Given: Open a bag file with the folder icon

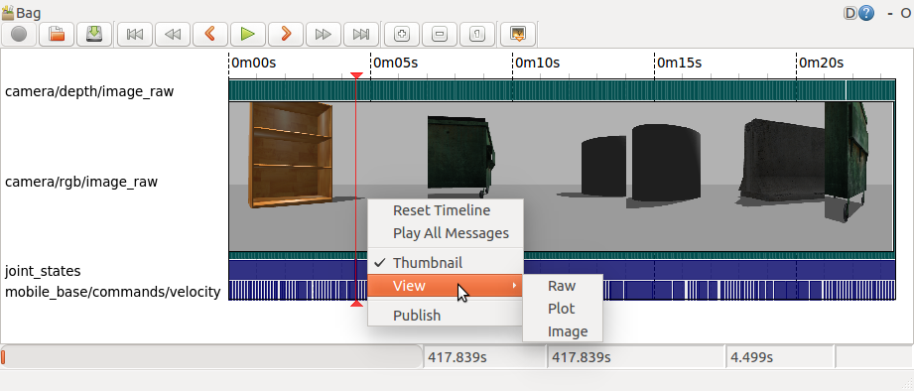Looking at the screenshot, I should click(x=57, y=34).
